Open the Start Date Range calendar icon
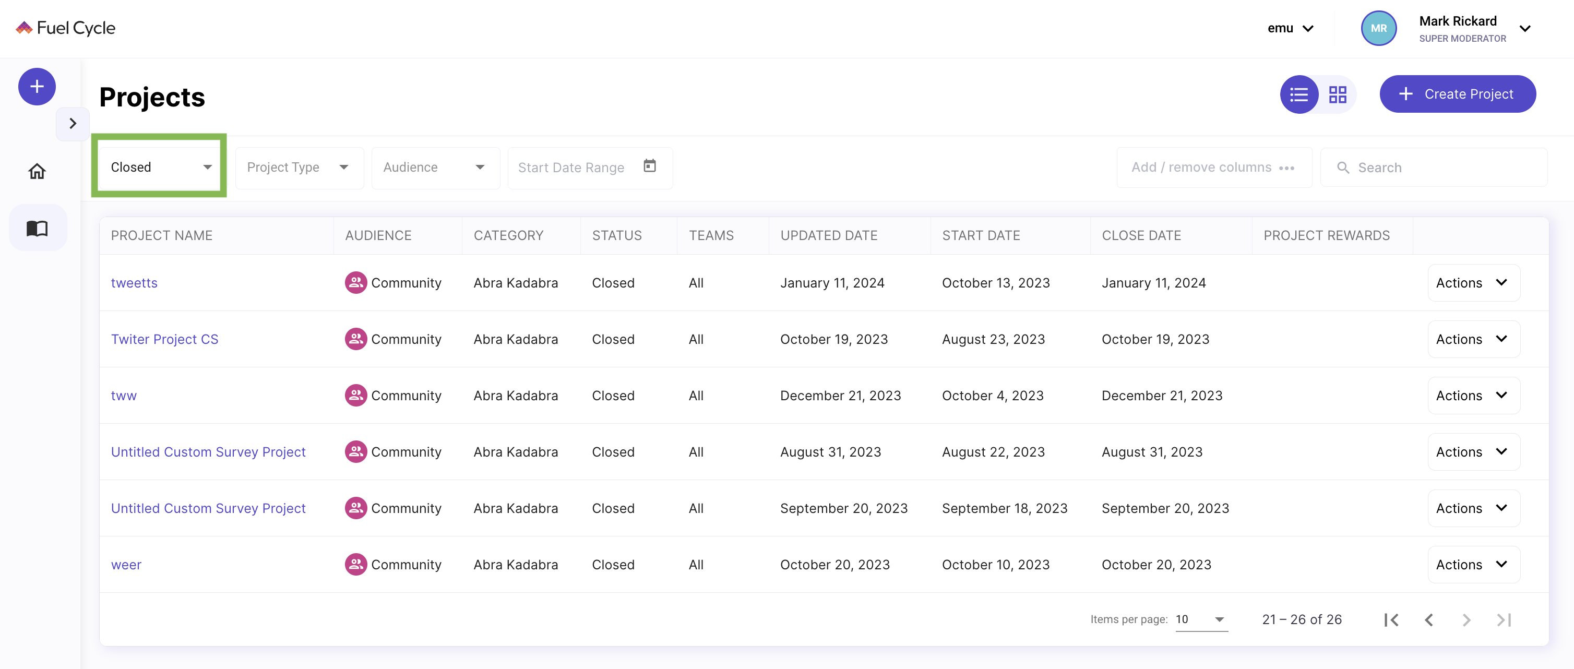Viewport: 1574px width, 669px height. (650, 166)
